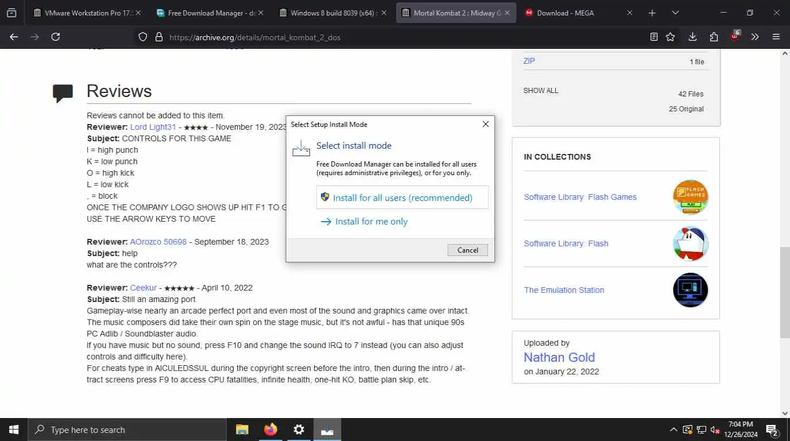Click the page vertical scrollbar thumb
Image resolution: width=790 pixels, height=441 pixels.
point(785,292)
